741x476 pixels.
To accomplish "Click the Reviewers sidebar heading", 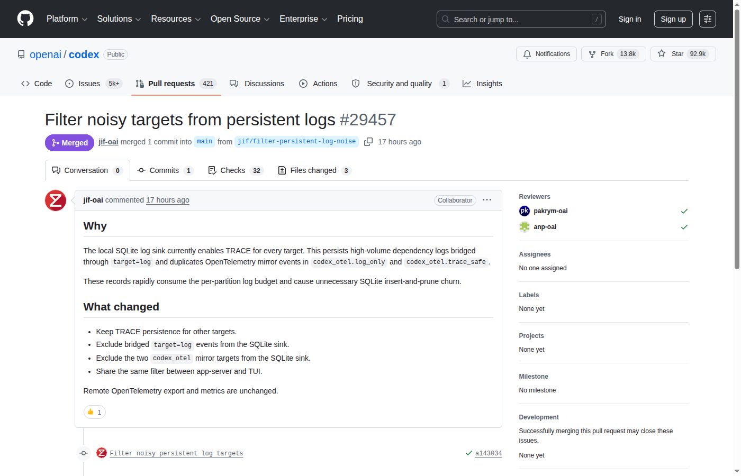I will (535, 197).
